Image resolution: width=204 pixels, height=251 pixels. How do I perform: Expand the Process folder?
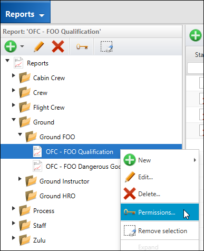point(14,208)
